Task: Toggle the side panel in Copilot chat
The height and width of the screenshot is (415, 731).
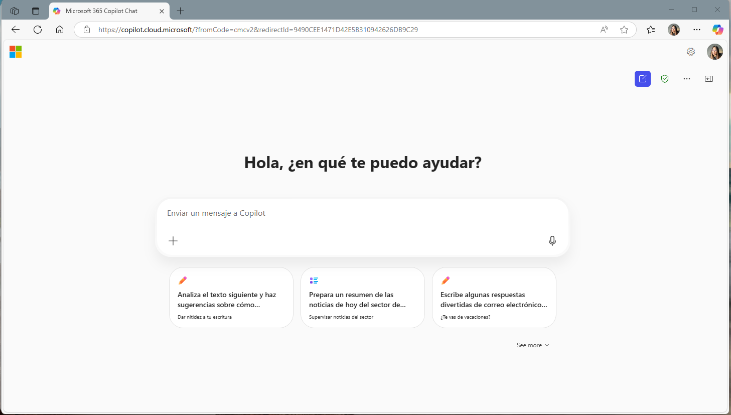Action: (x=709, y=79)
